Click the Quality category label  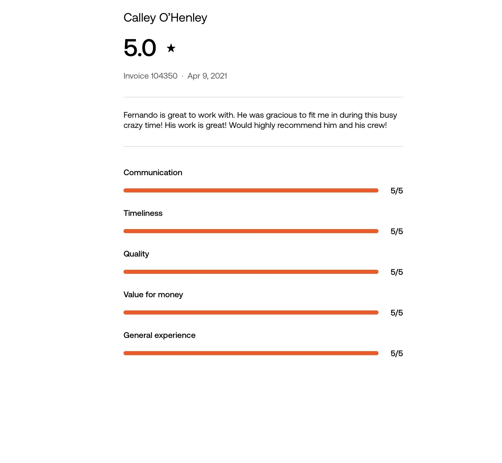(x=136, y=254)
